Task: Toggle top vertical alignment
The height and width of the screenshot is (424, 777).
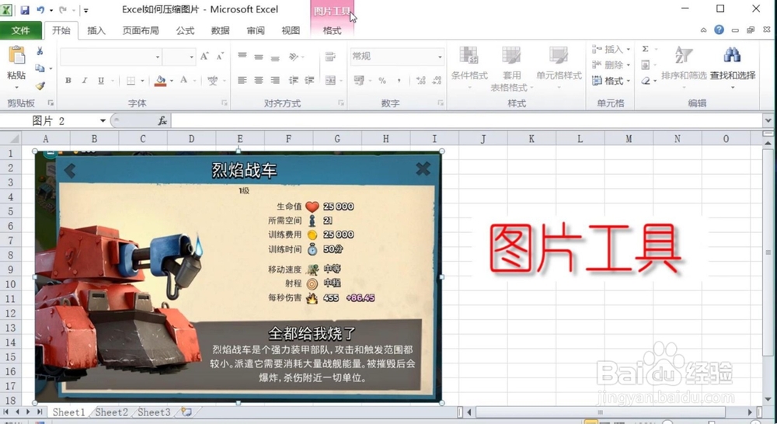Action: 242,57
